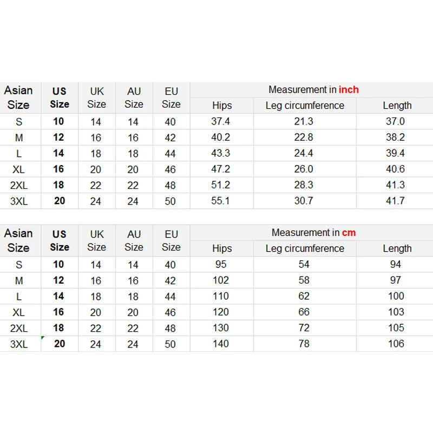Select the 26.0 leg circumference cell
The image size is (433, 433).
click(304, 169)
